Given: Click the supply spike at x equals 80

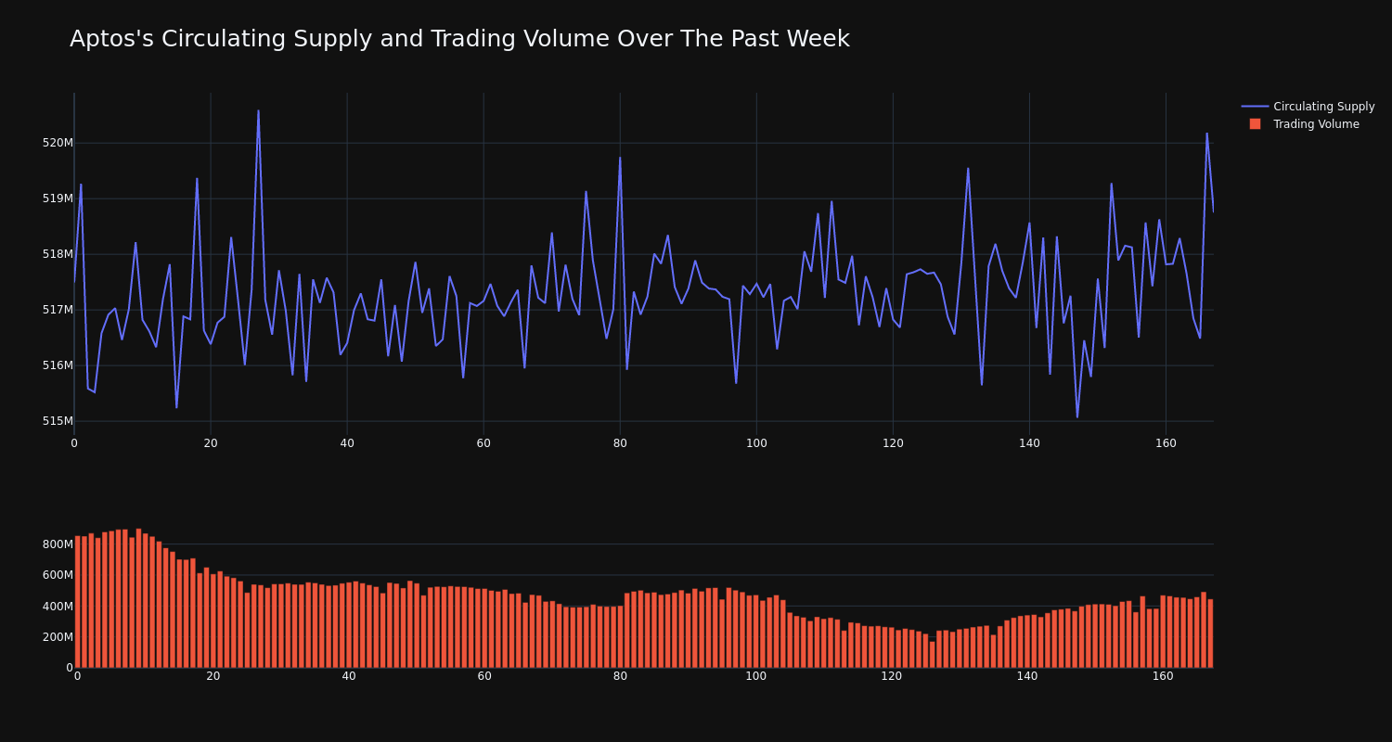Looking at the screenshot, I should click(620, 158).
